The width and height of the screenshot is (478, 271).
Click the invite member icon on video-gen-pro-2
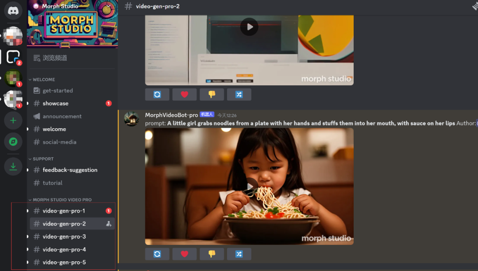point(108,224)
